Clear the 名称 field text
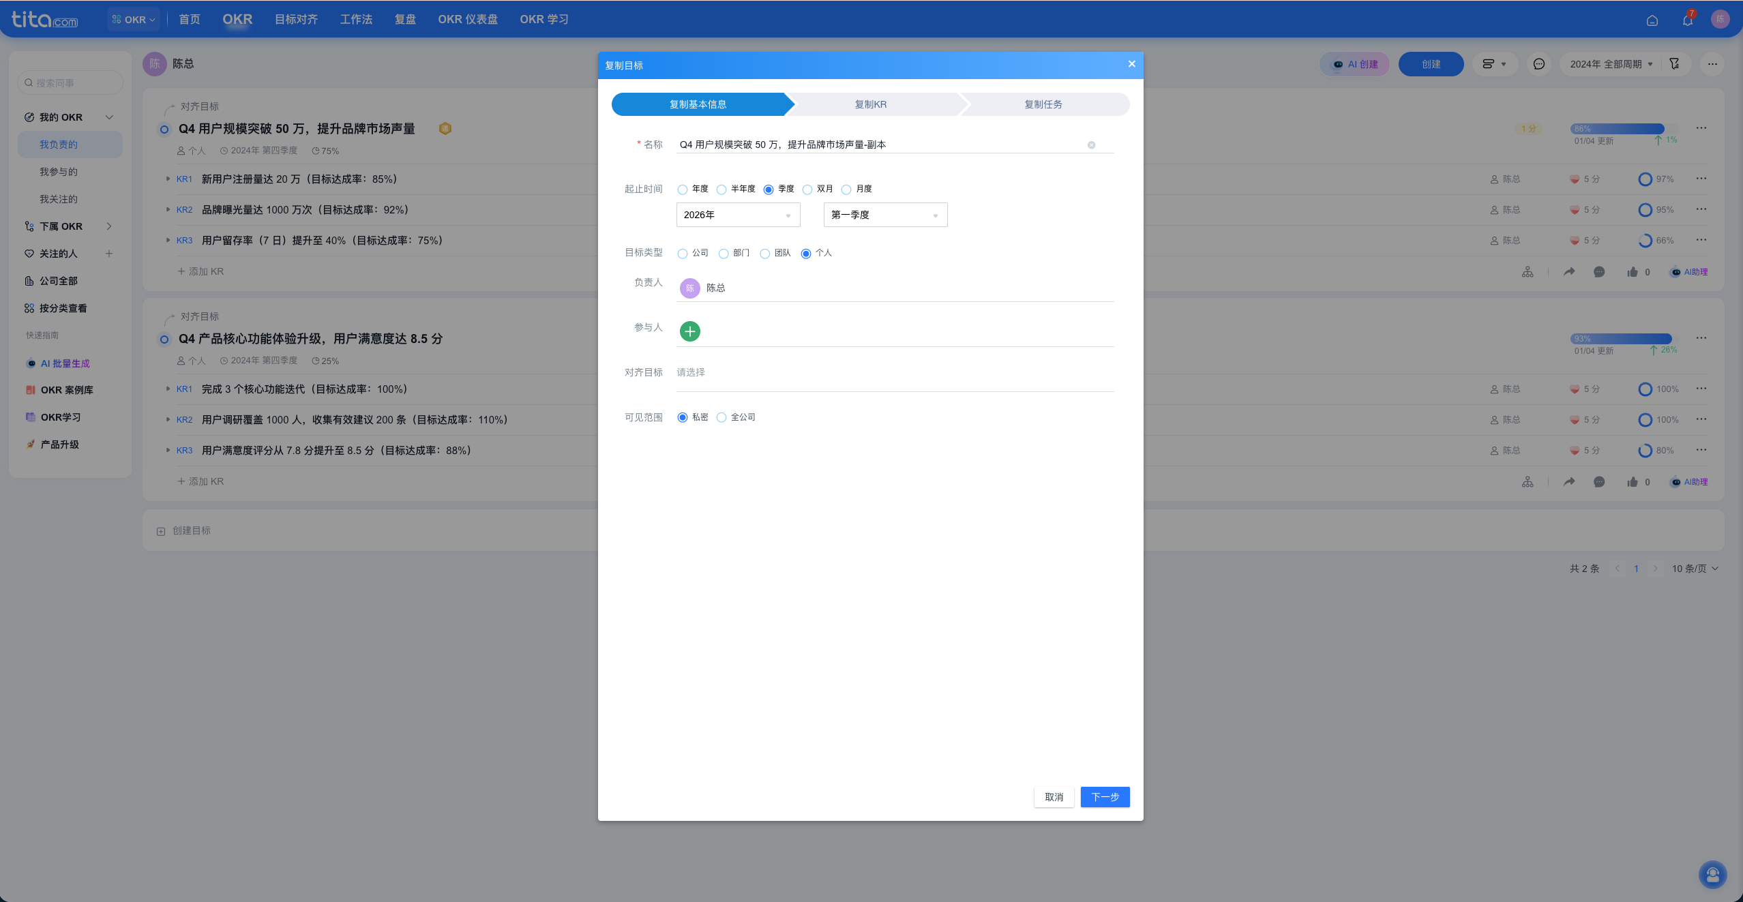Image resolution: width=1743 pixels, height=902 pixels. tap(1091, 145)
